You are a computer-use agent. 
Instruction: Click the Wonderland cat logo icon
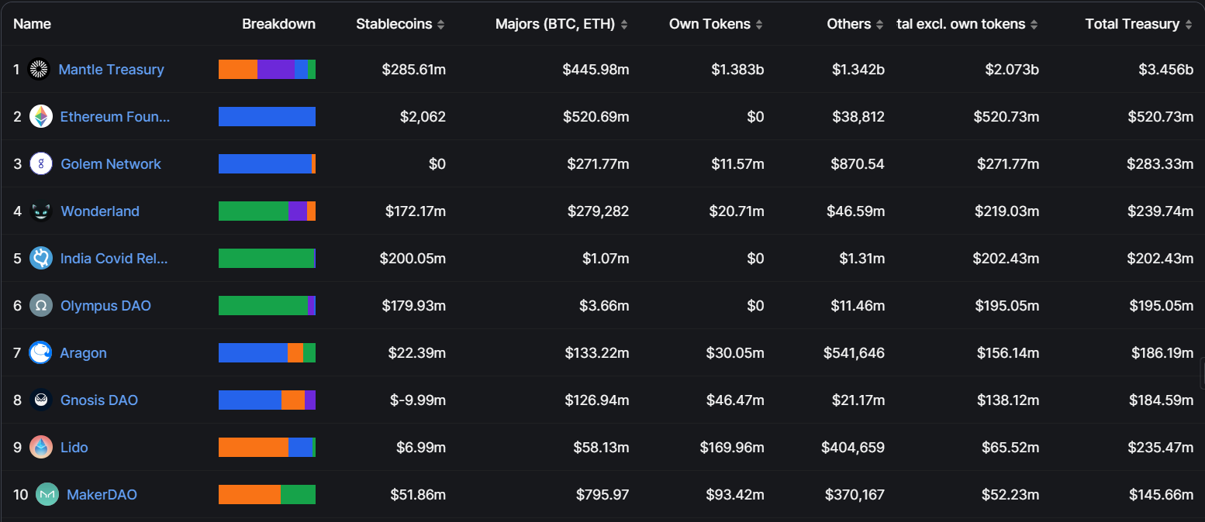pos(41,211)
